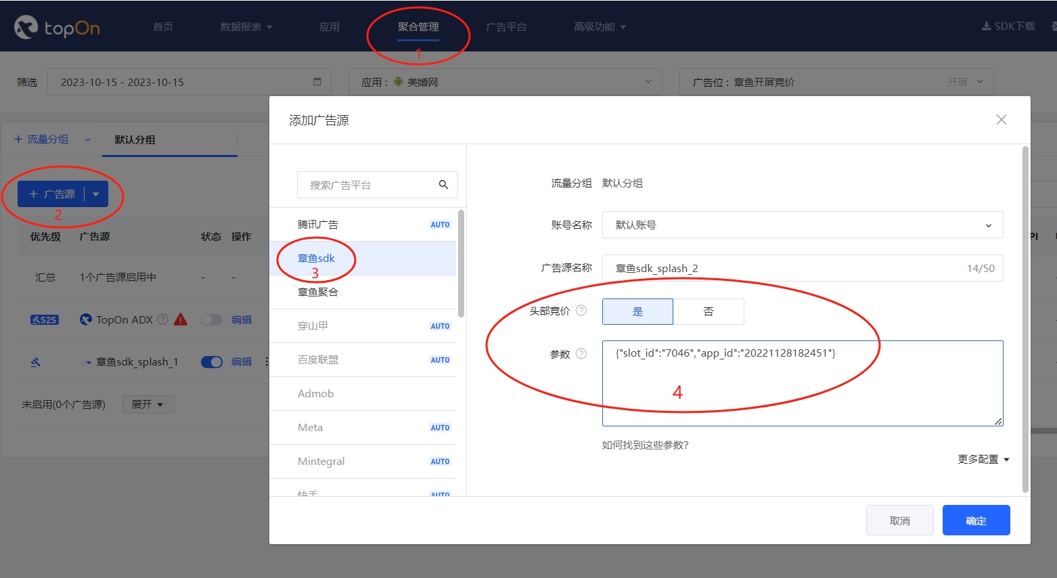Click + 广告源 button

(51, 194)
